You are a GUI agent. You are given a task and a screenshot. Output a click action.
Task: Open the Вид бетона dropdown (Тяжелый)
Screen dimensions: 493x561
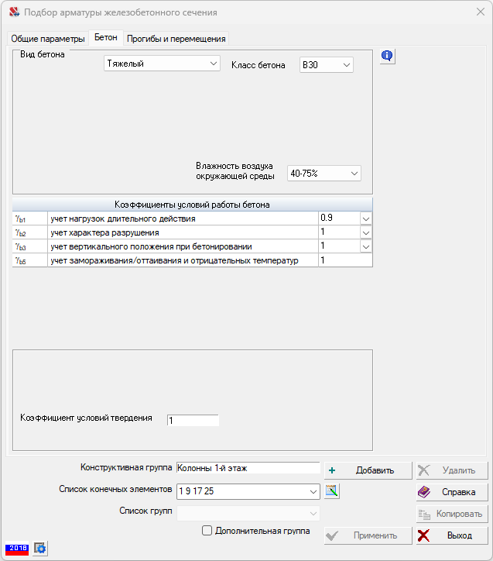162,64
